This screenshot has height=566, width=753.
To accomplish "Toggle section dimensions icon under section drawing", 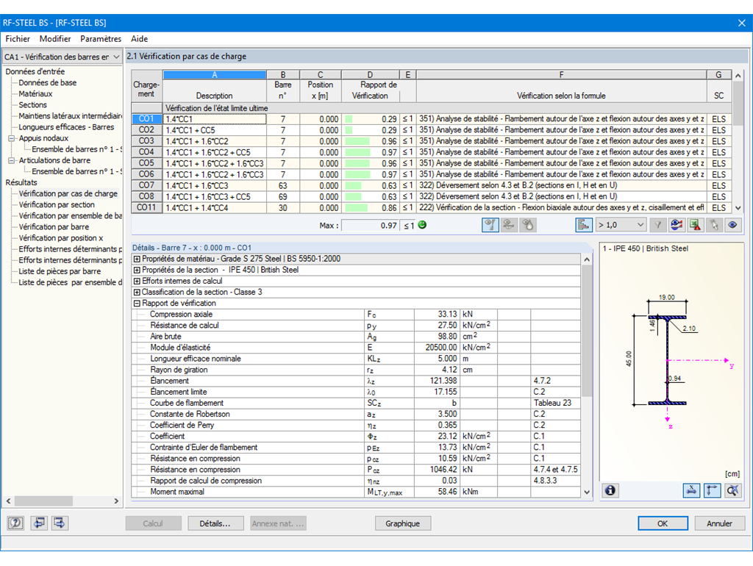I will click(712, 490).
